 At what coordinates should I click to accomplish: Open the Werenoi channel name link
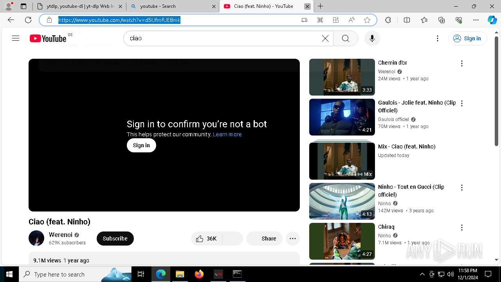coord(61,235)
